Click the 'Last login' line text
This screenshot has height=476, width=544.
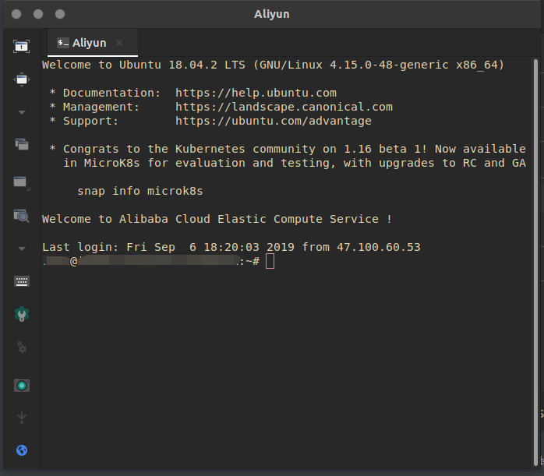231,247
